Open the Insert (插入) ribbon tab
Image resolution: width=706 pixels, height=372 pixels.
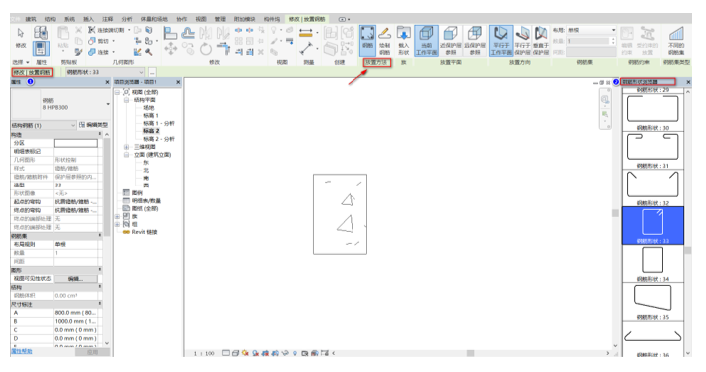coord(88,19)
